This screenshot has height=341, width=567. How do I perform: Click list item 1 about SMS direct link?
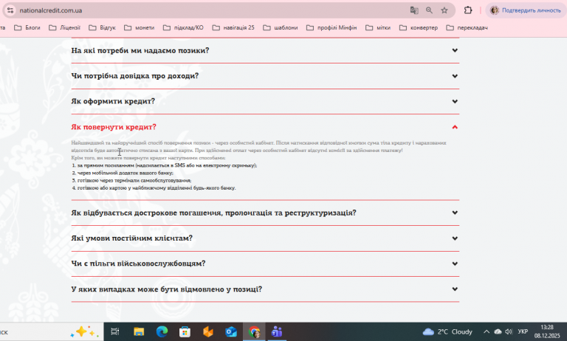click(165, 165)
